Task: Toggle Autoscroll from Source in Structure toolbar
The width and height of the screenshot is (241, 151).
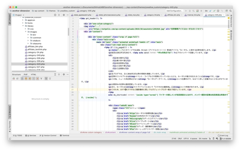Action: point(50,79)
